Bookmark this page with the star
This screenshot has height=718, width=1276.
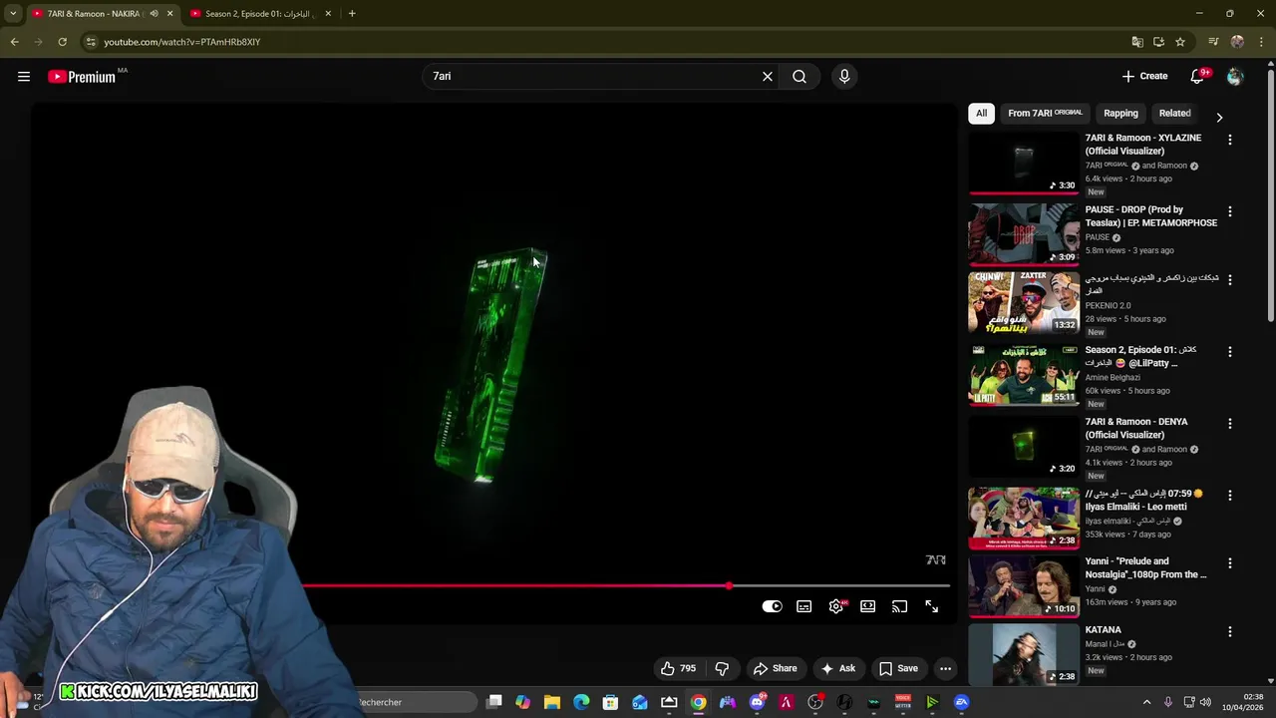(x=1180, y=42)
